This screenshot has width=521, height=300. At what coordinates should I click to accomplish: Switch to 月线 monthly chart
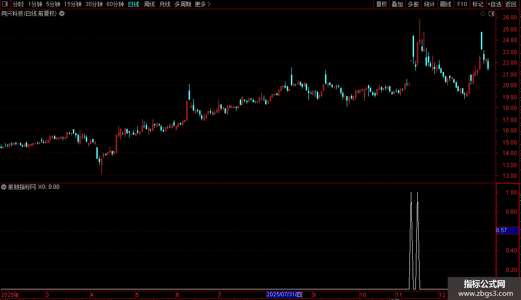coord(165,4)
